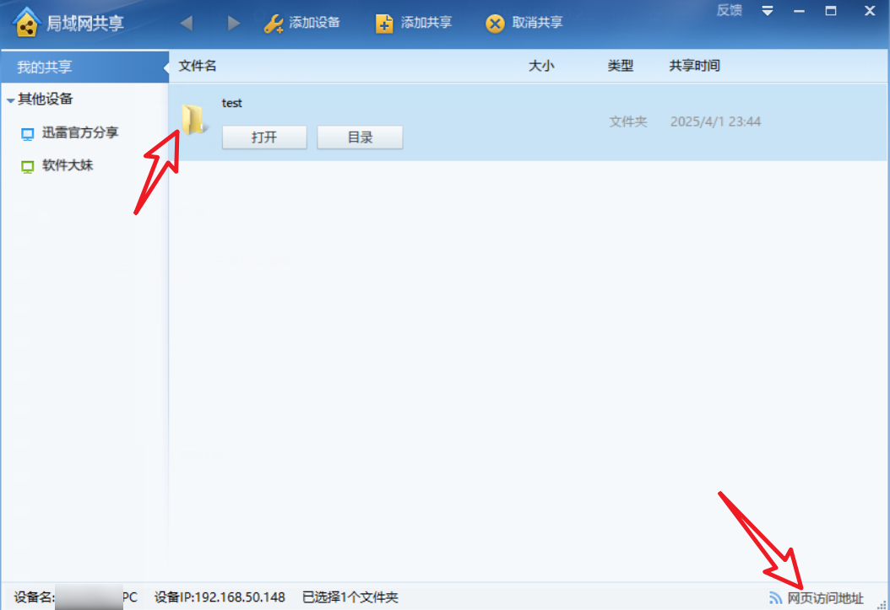Click the 已选择1个文件夹 status text

click(350, 597)
